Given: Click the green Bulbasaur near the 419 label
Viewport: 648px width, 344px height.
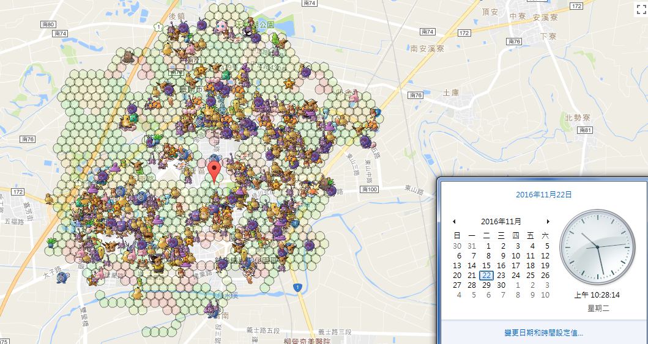Looking at the screenshot, I should pos(226,75).
